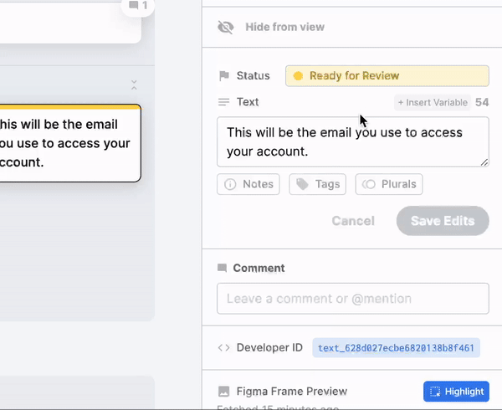
Task: Click the Leave a comment field
Action: [352, 299]
